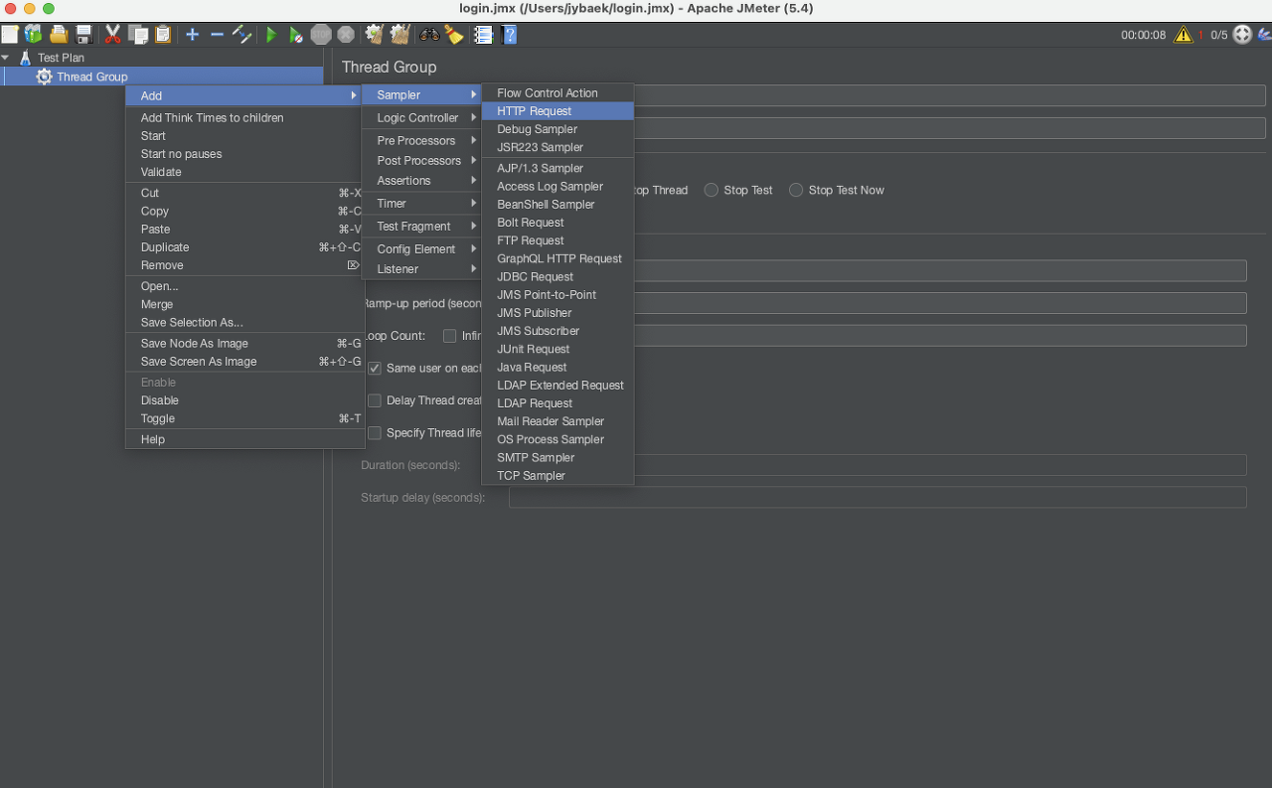The image size is (1272, 788).
Task: Click the gray Stop sign toolbar icon
Action: point(320,35)
